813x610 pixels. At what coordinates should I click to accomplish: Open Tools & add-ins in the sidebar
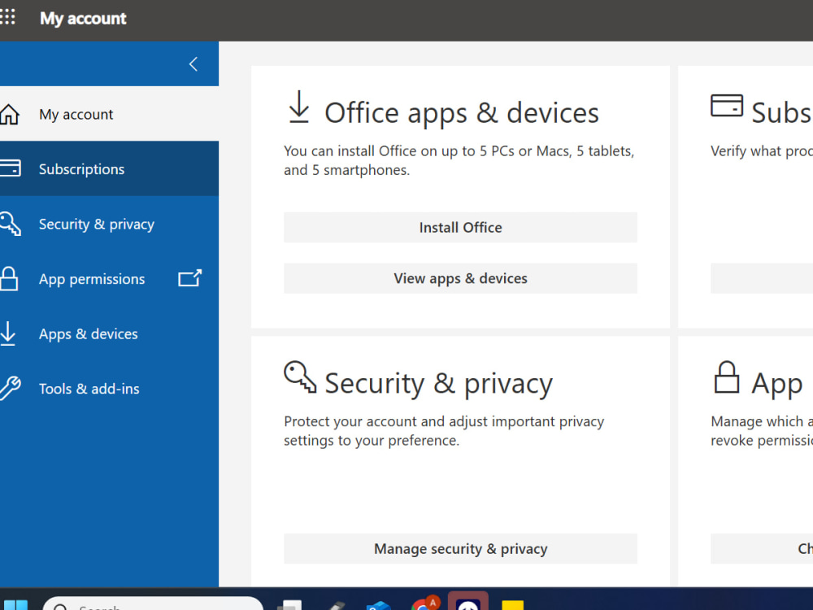tap(110, 389)
